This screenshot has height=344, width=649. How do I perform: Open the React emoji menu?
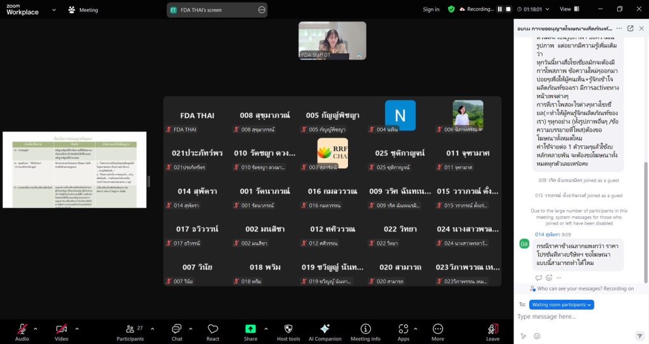click(213, 329)
